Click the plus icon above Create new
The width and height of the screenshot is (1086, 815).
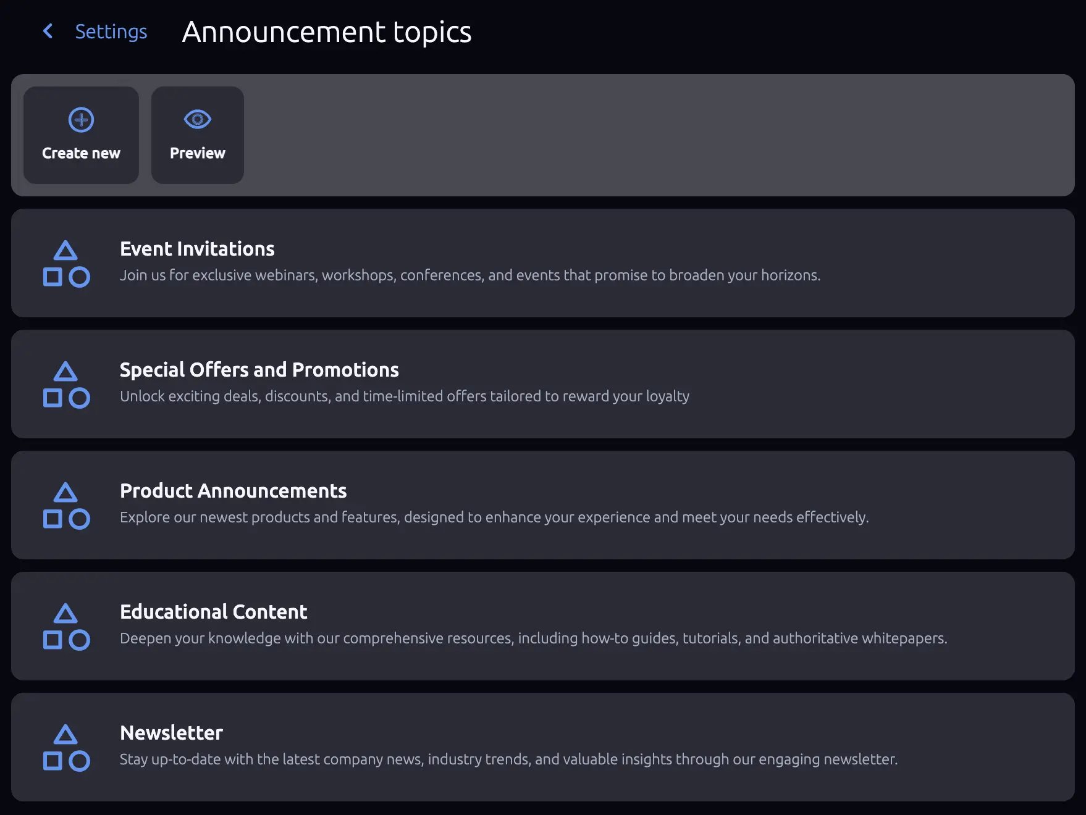coord(80,119)
